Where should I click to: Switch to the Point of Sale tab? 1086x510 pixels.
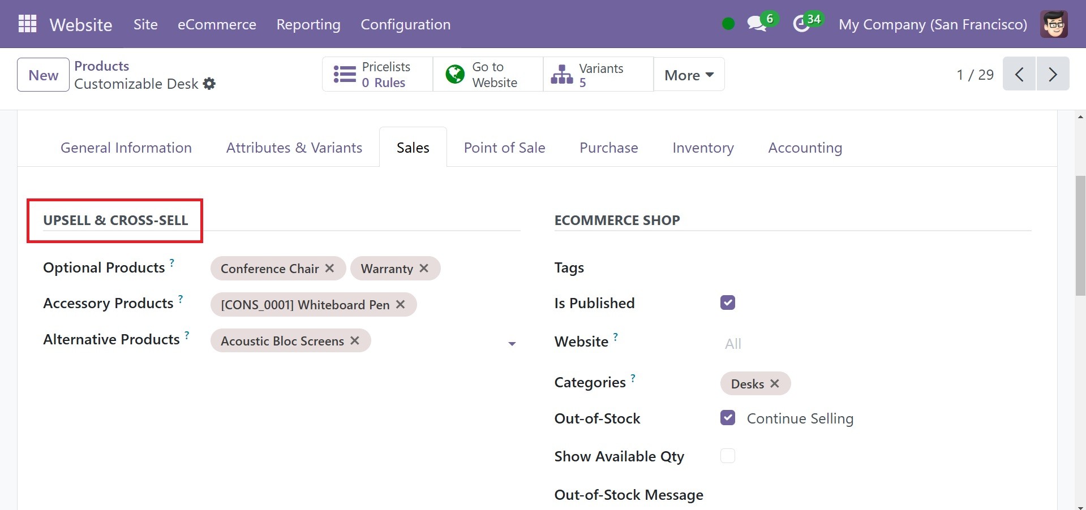[505, 148]
